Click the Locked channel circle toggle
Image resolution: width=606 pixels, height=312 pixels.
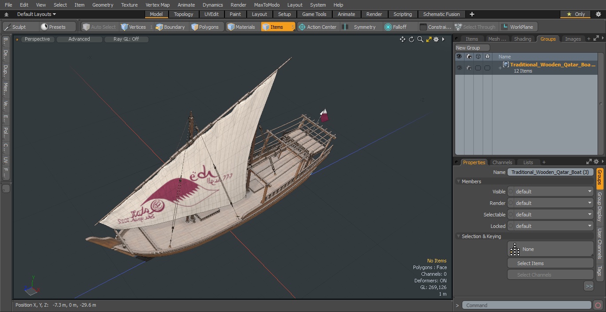(511, 226)
